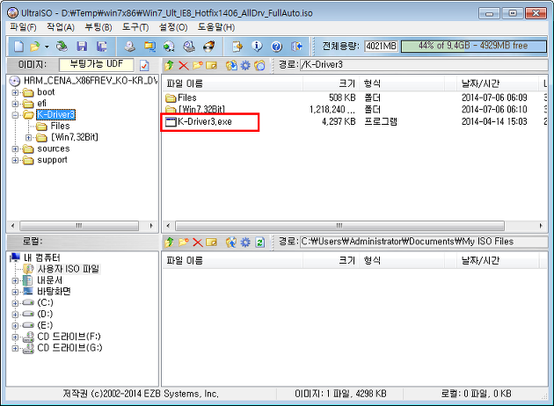The width and height of the screenshot is (554, 406).
Task: Sort image files by the 날짜/시간 column header
Action: click(x=497, y=83)
